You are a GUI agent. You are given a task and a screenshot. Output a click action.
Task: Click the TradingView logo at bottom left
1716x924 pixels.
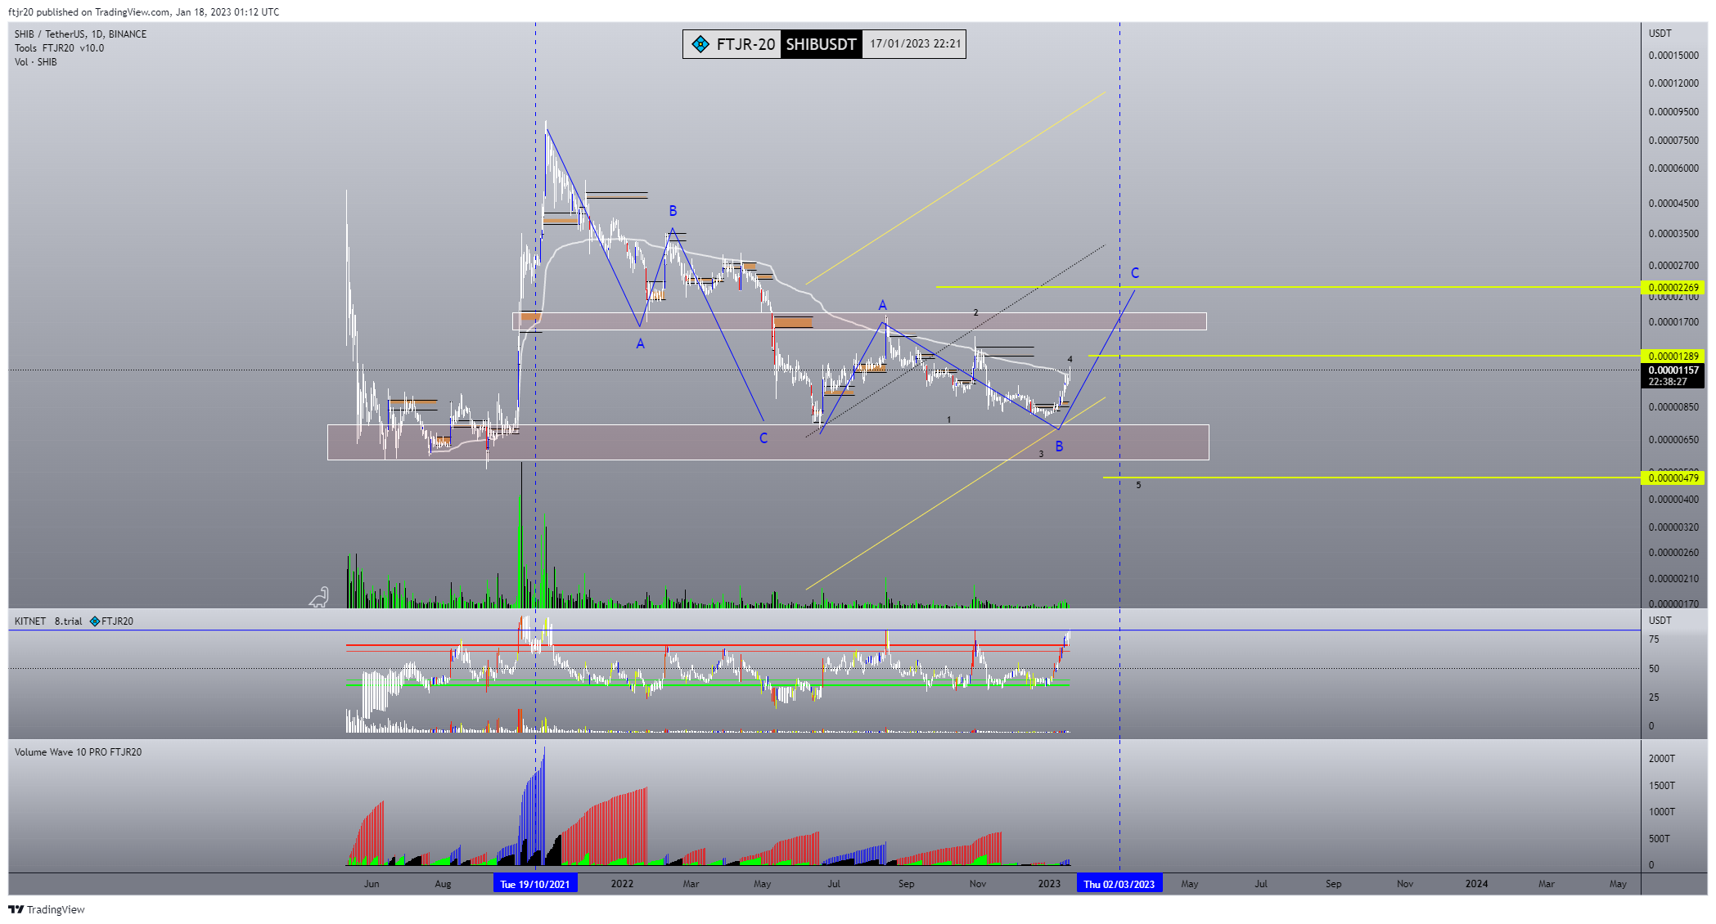coord(47,909)
